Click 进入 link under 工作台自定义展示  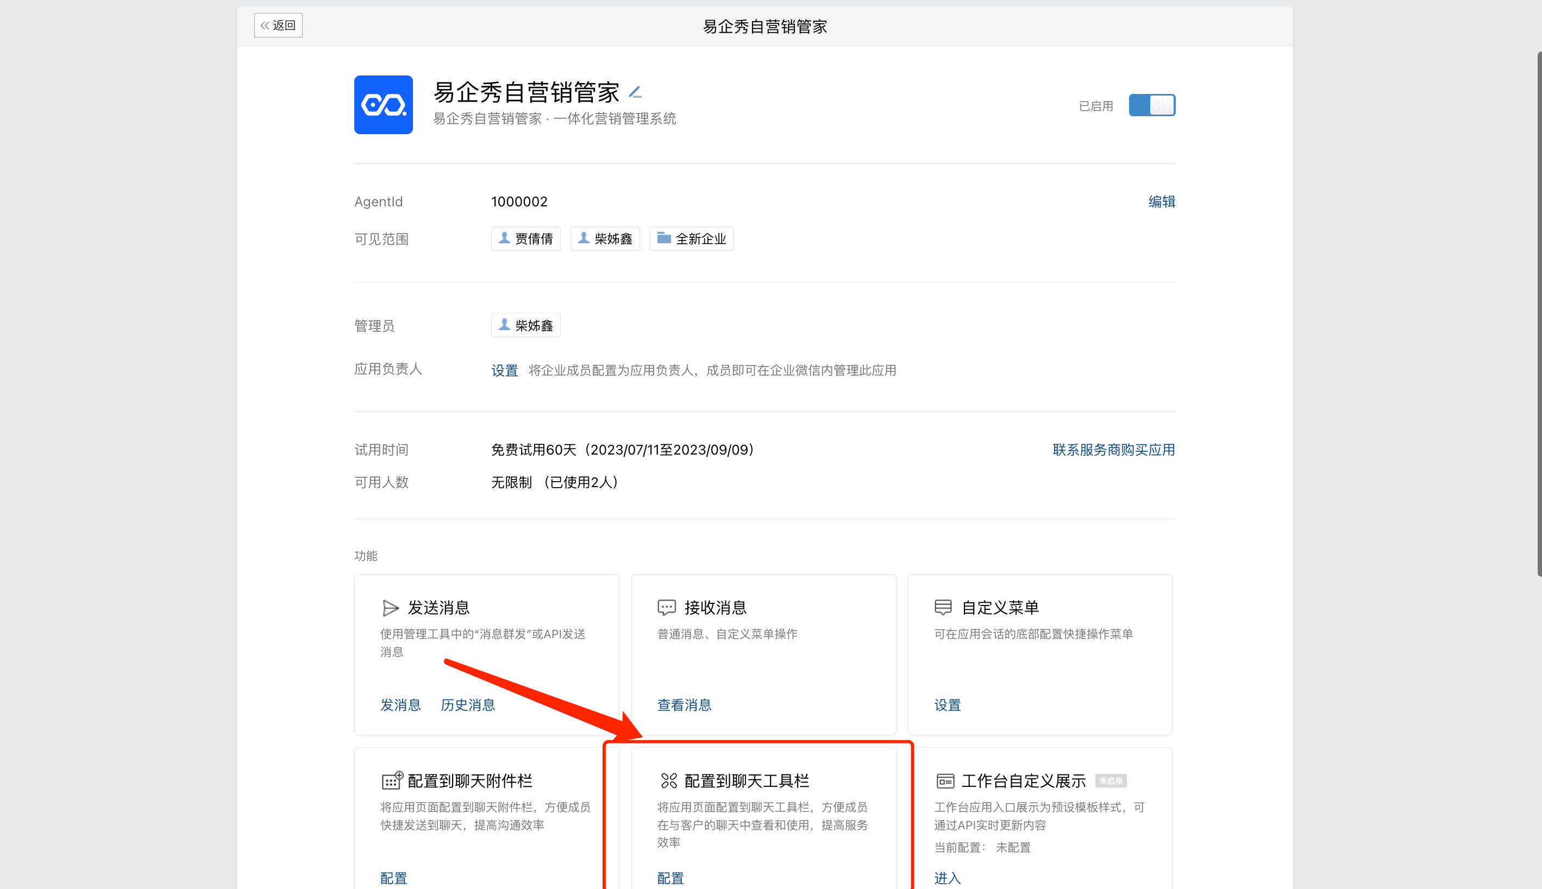[947, 879]
